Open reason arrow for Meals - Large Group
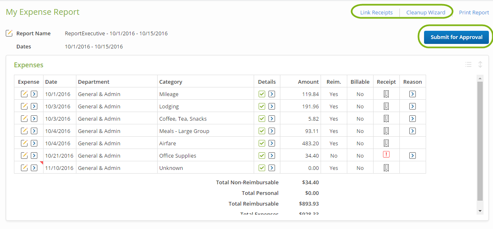Viewport: 493px width, 229px height. coord(413,131)
